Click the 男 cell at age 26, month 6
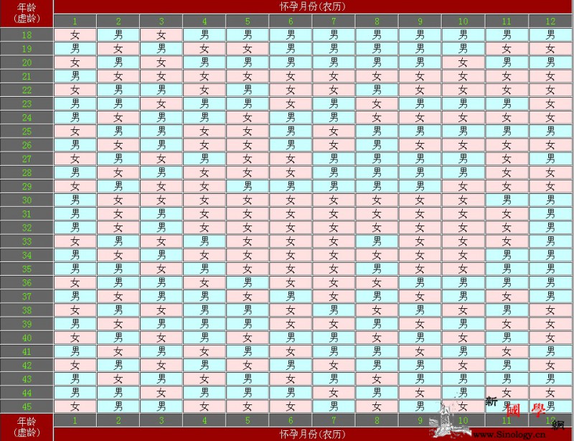The width and height of the screenshot is (574, 441). [x=291, y=145]
